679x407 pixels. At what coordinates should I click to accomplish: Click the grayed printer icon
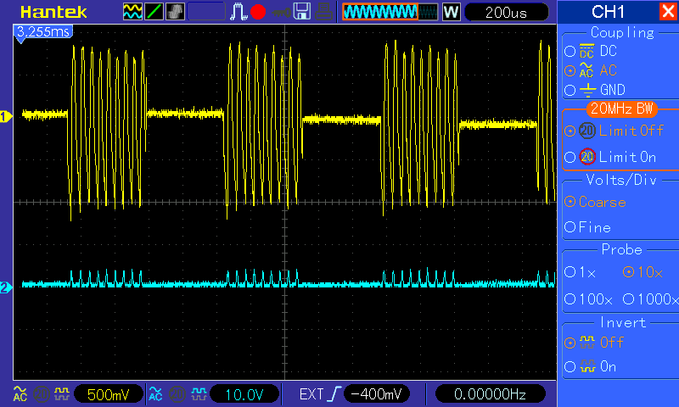tap(323, 12)
